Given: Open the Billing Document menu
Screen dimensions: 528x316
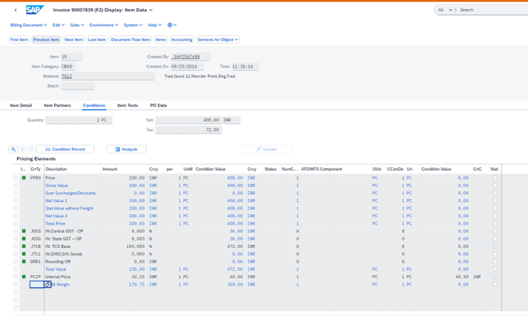Looking at the screenshot, I should (x=29, y=25).
